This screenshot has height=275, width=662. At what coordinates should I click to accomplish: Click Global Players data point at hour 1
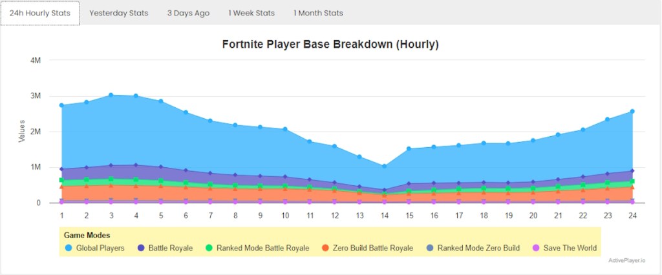click(61, 105)
